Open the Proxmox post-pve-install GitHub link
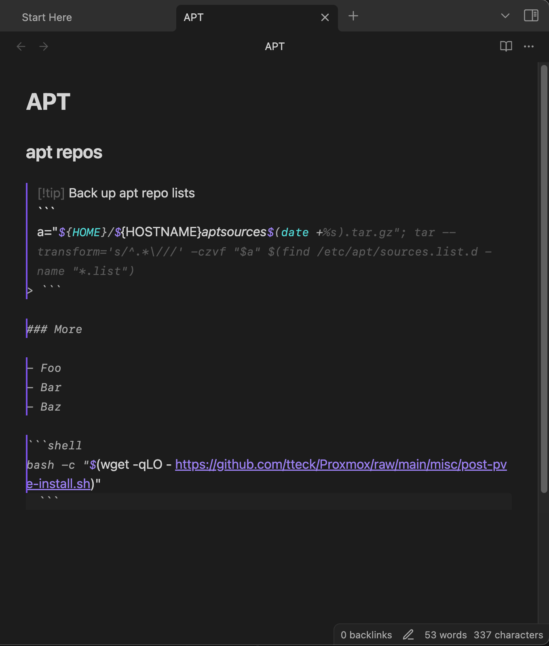Viewport: 549px width, 646px height. coord(340,465)
